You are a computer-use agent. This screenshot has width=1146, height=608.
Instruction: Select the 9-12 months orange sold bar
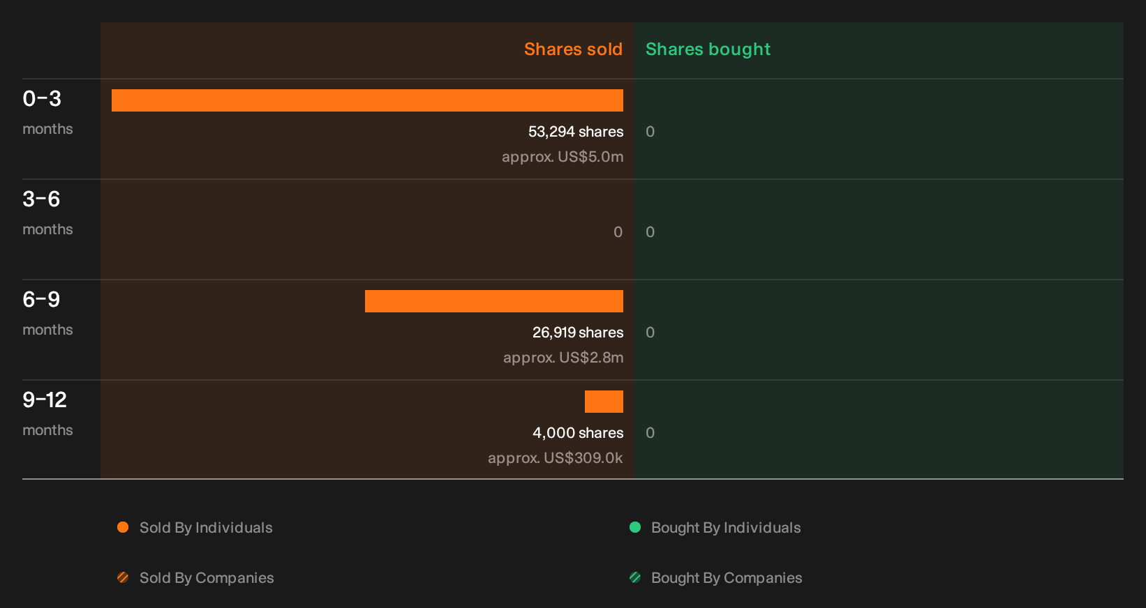click(604, 402)
